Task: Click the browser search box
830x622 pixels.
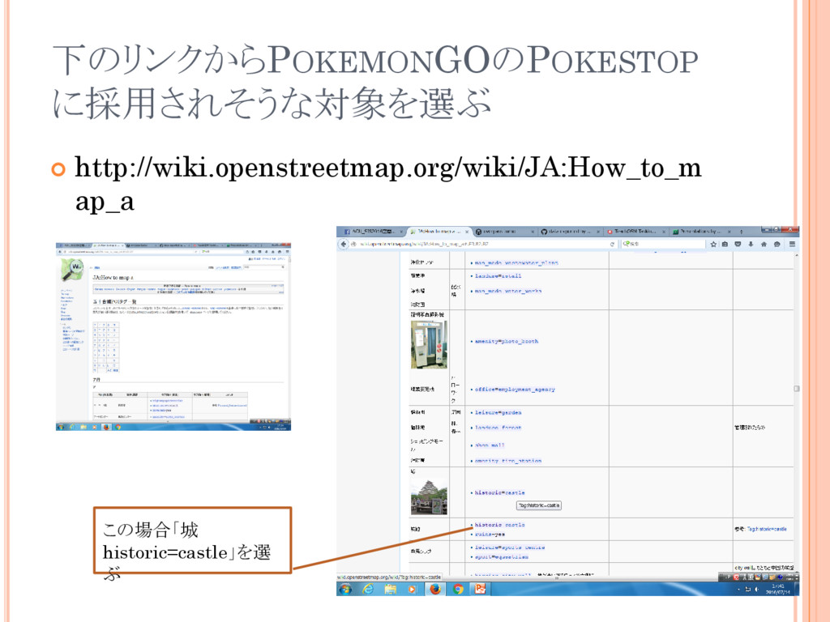Action: click(x=664, y=244)
